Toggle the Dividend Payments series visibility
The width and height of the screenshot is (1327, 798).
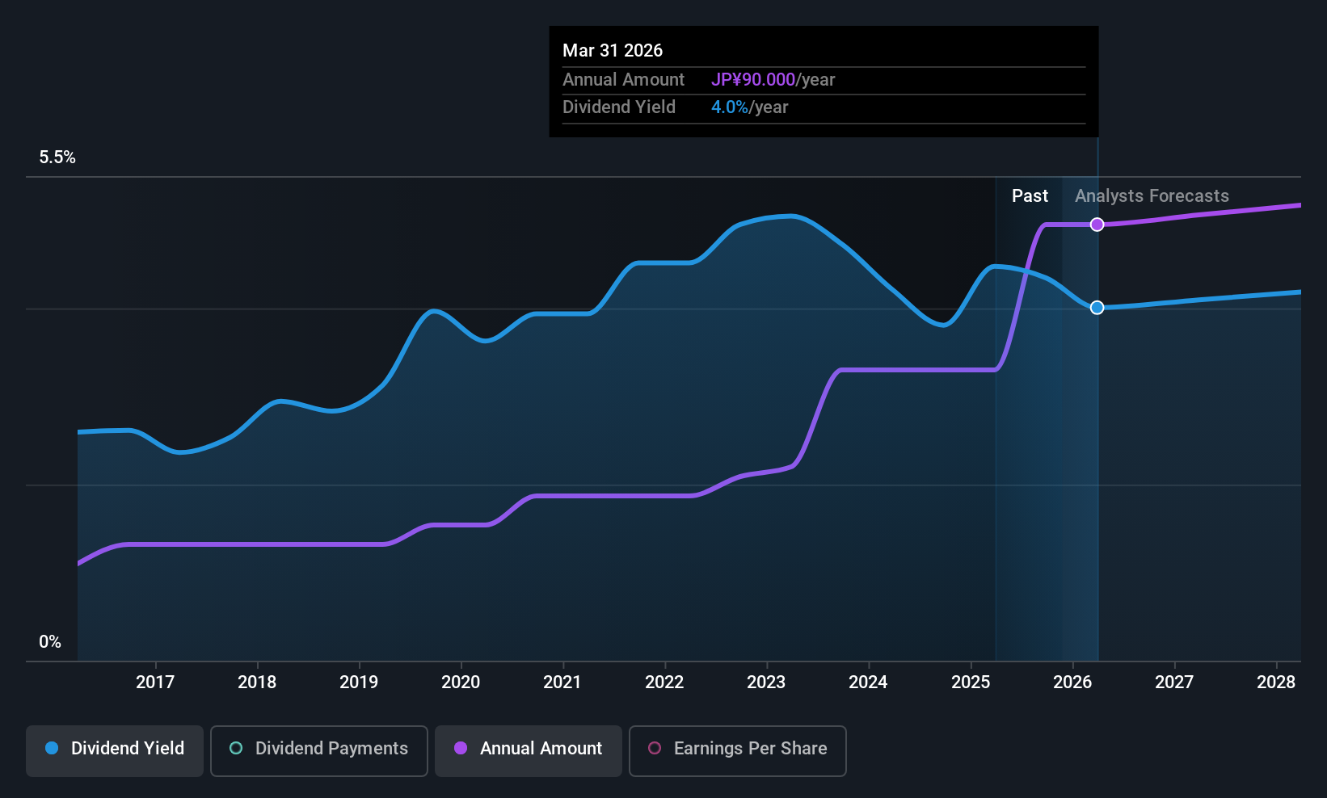point(318,750)
